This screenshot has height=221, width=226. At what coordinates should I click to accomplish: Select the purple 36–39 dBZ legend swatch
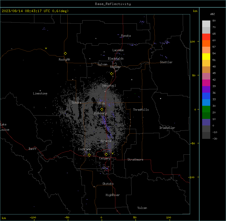pos(206,90)
